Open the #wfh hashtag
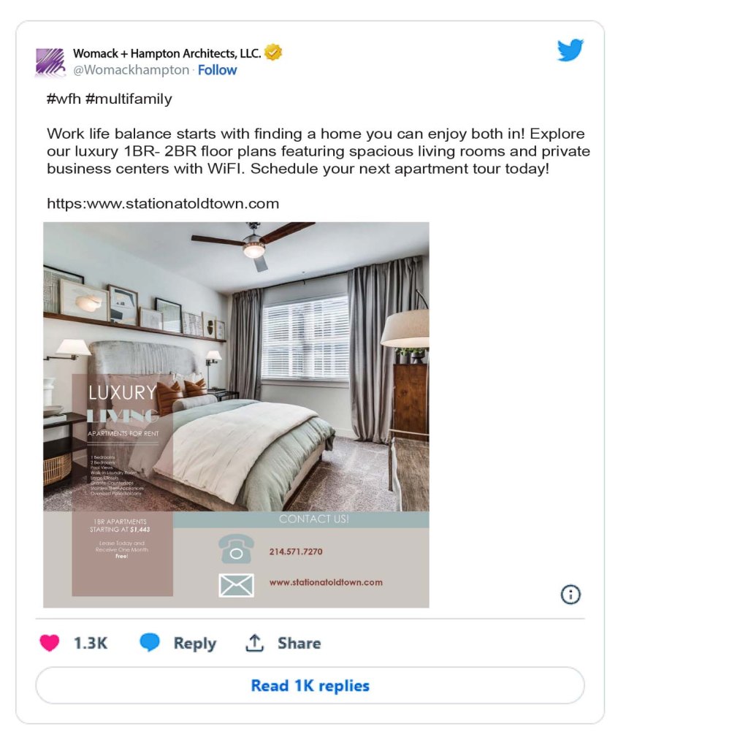 [x=64, y=99]
